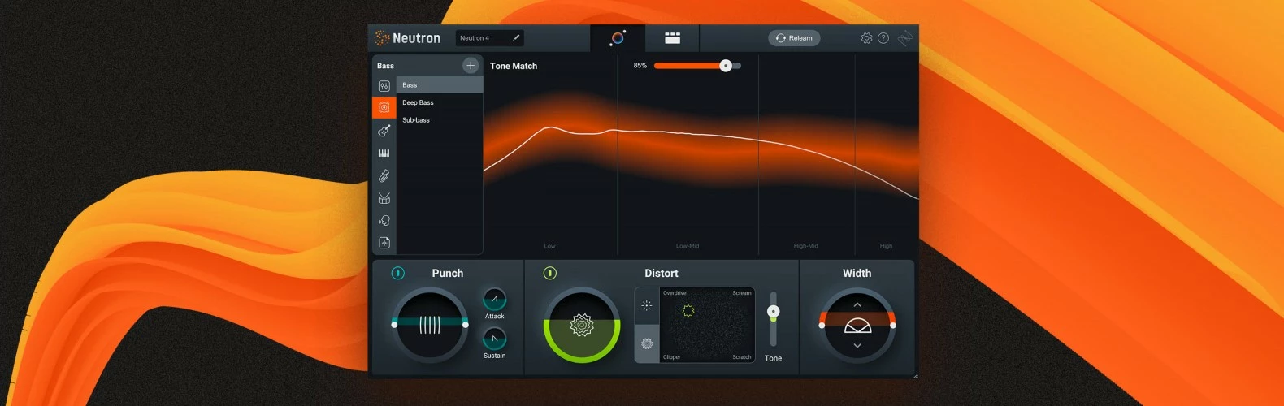Toggle the Punch module power button
Image resolution: width=1284 pixels, height=406 pixels.
tap(397, 273)
